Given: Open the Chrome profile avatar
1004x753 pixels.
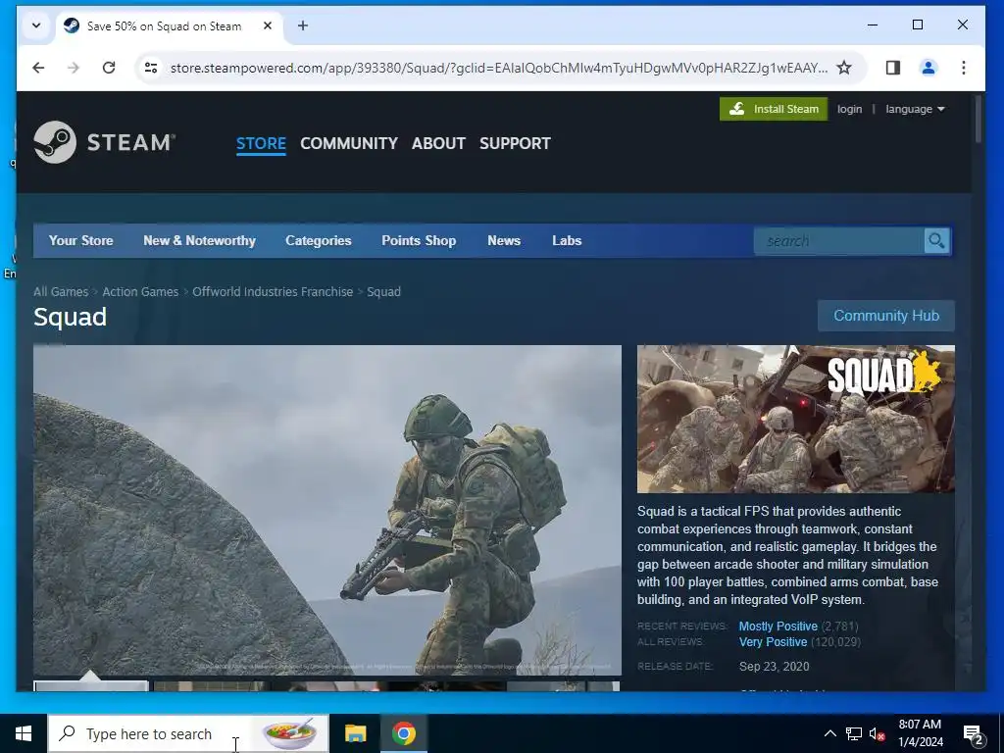Looking at the screenshot, I should point(928,68).
